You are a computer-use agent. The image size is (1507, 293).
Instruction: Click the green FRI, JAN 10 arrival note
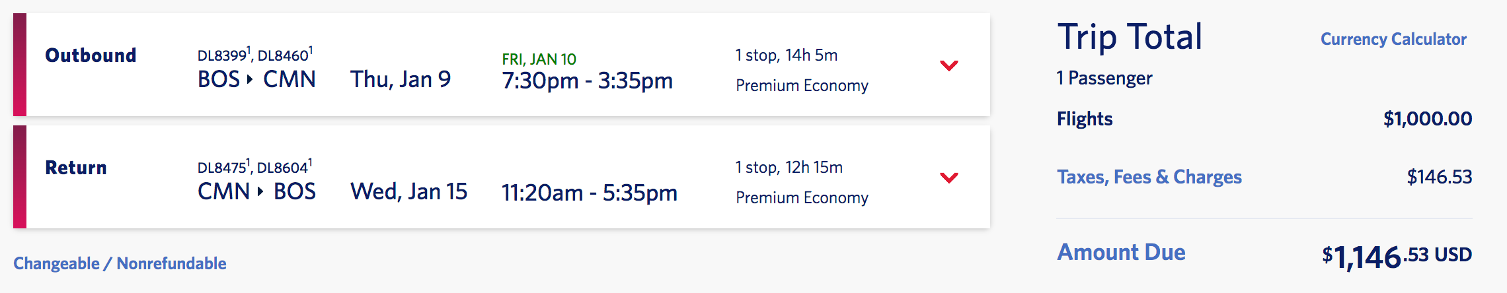coord(539,59)
